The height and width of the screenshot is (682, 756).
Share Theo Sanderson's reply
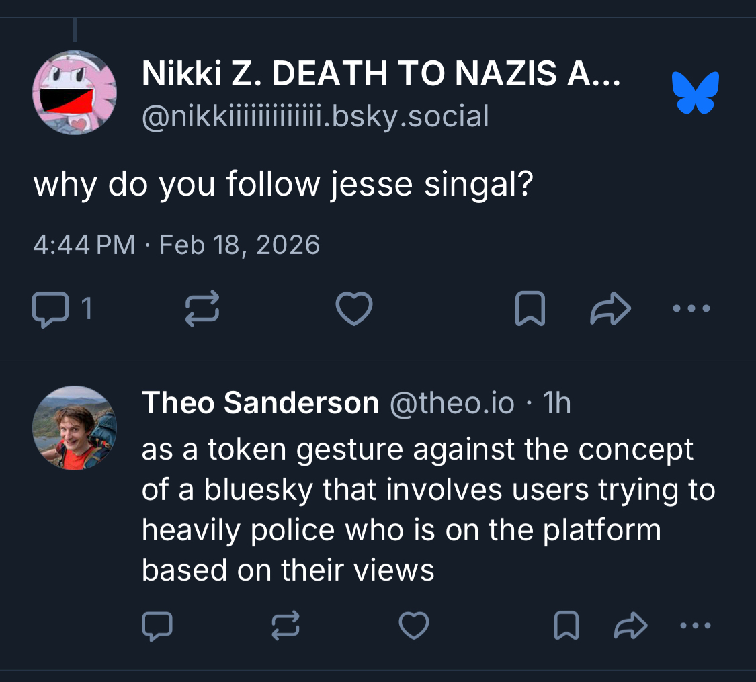[631, 626]
